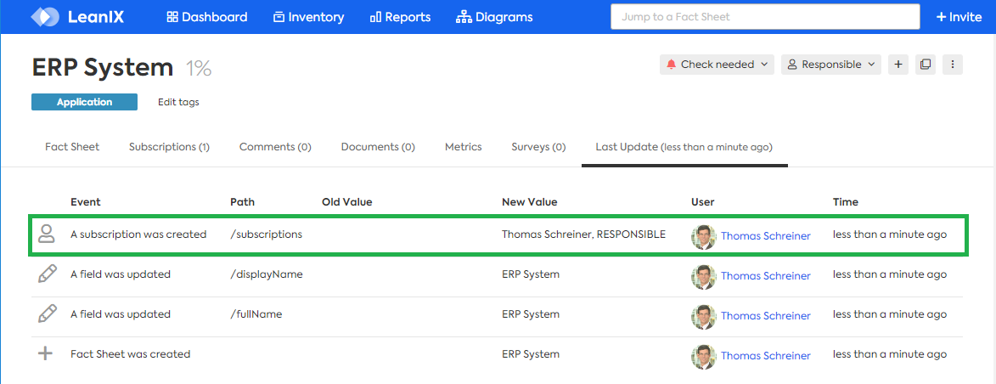Click the /subscriptions path cell
Image resolution: width=996 pixels, height=384 pixels.
[266, 234]
